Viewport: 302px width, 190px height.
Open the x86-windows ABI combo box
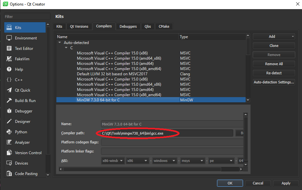(113, 161)
